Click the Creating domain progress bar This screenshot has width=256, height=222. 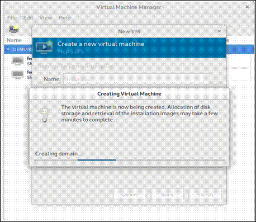[x=129, y=160]
